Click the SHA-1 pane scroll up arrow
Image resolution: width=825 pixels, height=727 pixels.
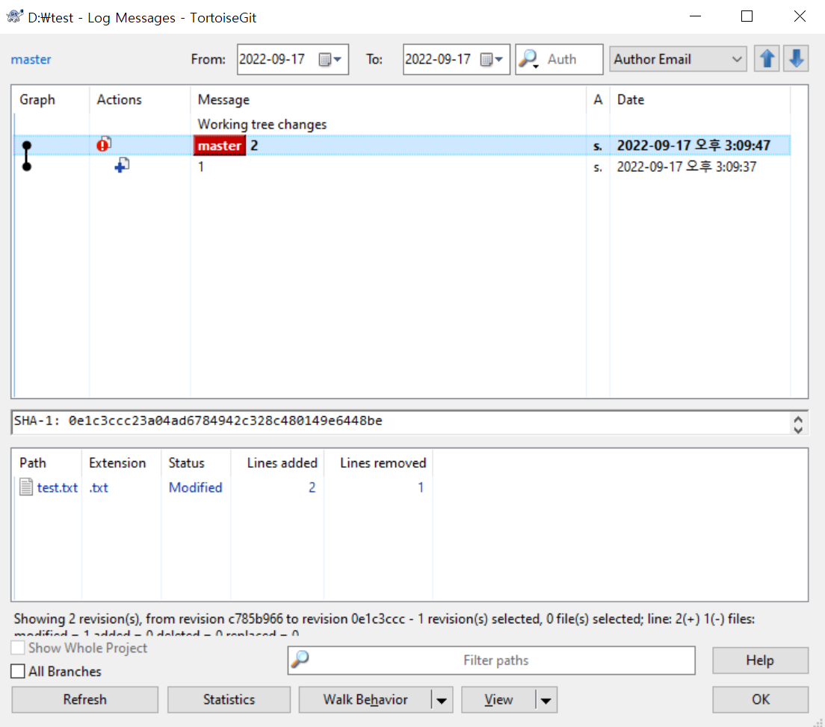(798, 418)
